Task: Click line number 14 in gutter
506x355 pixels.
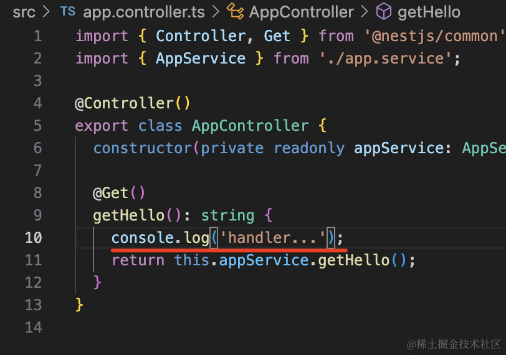Action: tap(34, 328)
